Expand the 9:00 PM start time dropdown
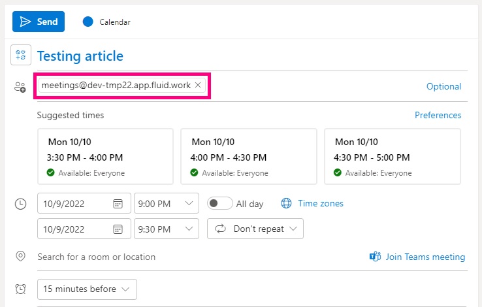Screen dimensions: 482x307 tap(167, 203)
